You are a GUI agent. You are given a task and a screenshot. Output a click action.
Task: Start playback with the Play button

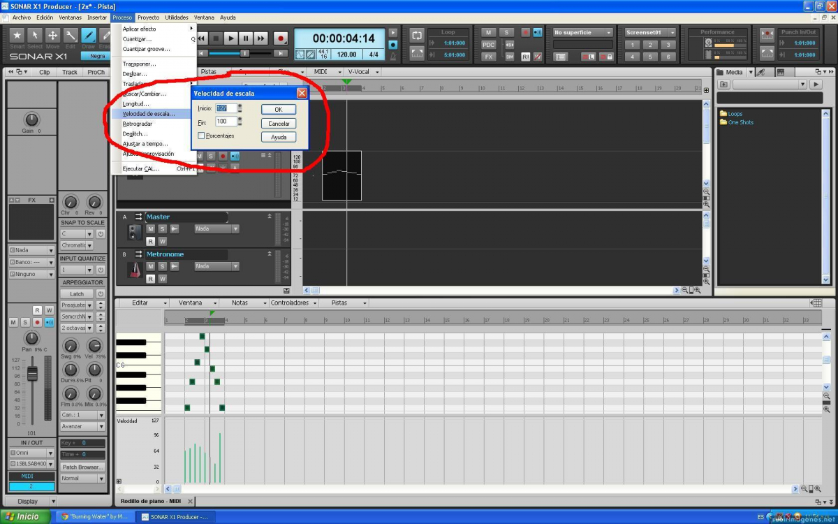231,38
